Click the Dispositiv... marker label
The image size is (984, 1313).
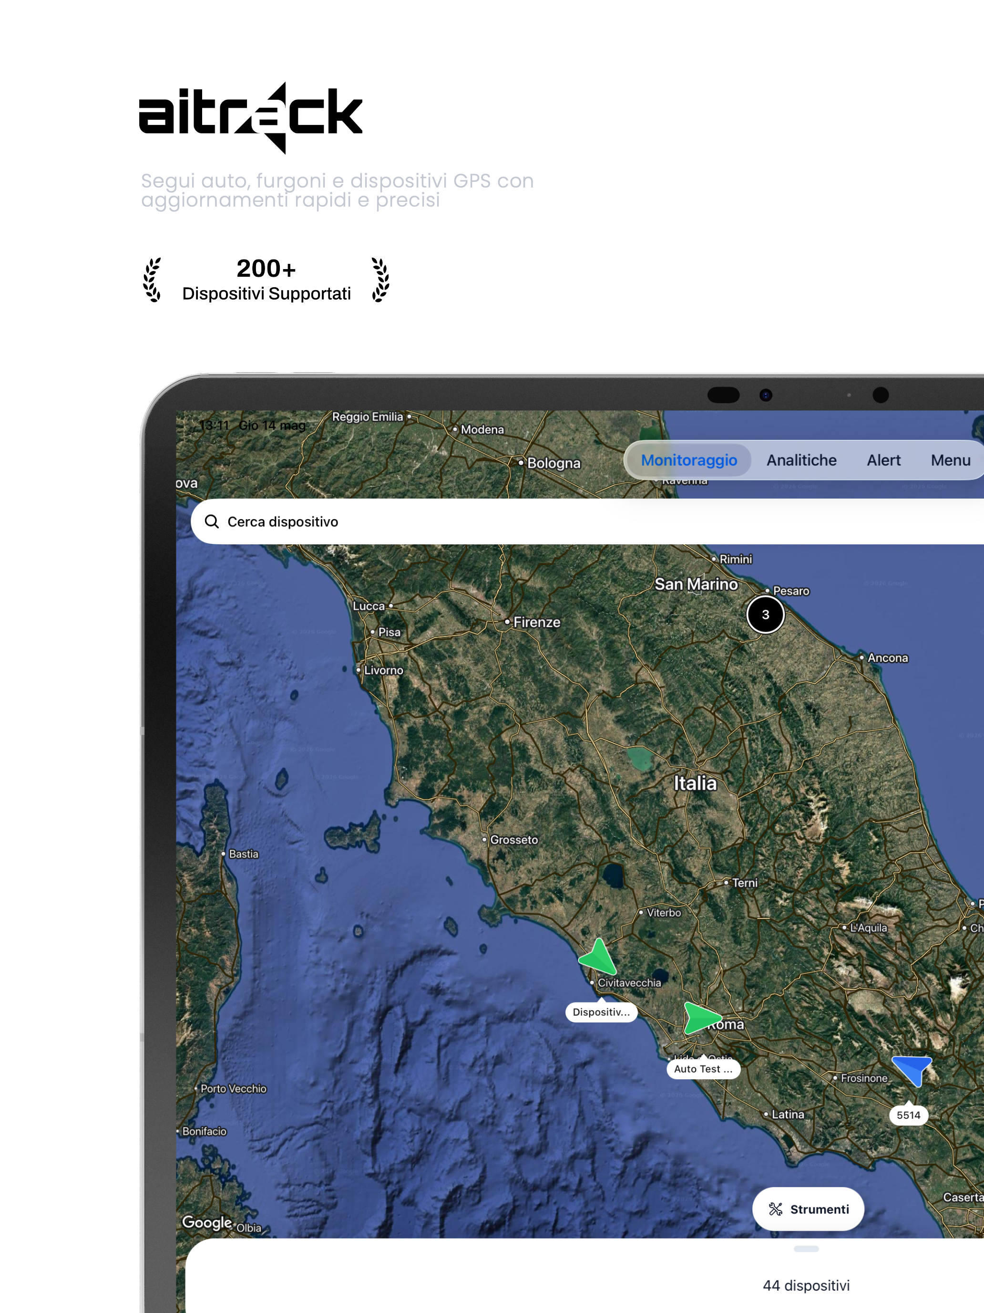602,1012
